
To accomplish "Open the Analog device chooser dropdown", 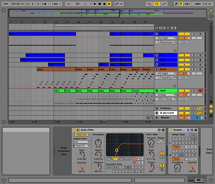I will point(166,95).
